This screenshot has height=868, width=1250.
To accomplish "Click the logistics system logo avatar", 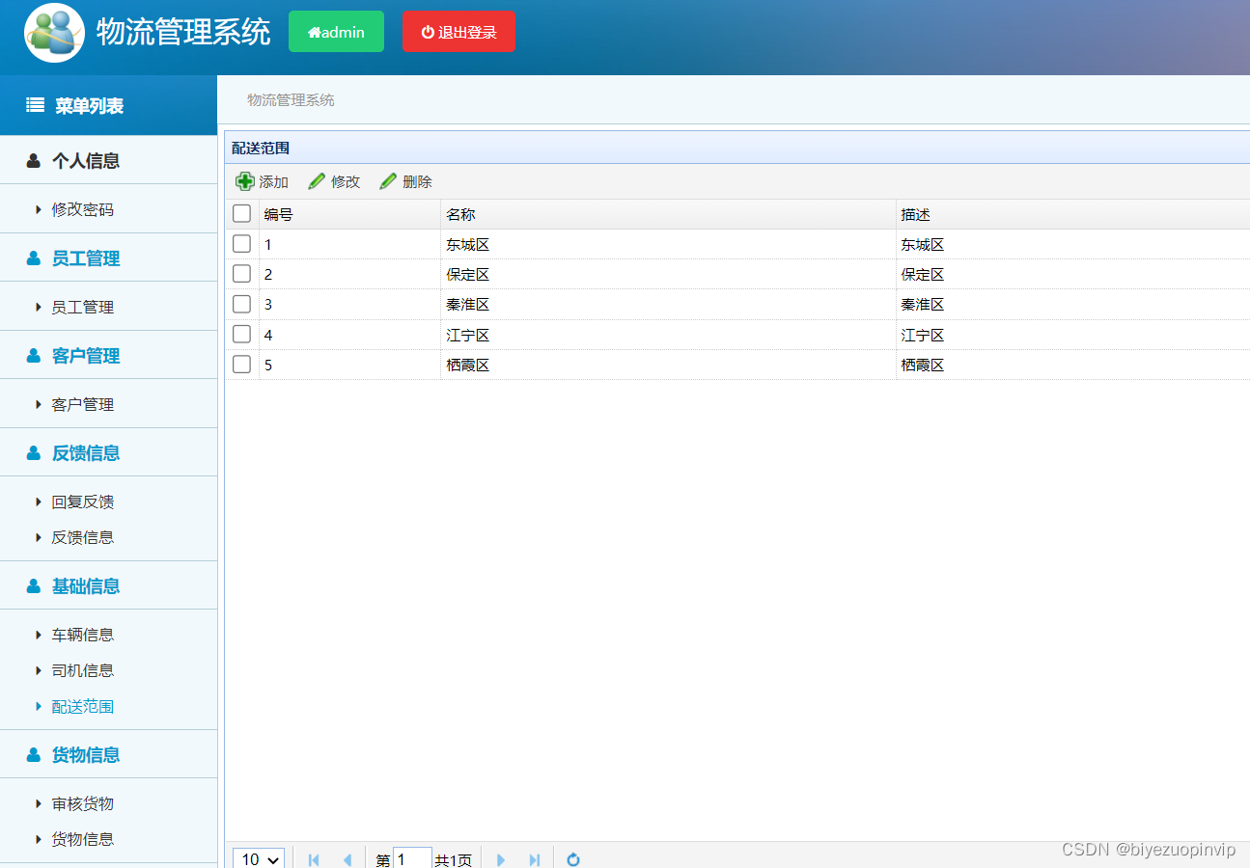I will (54, 33).
